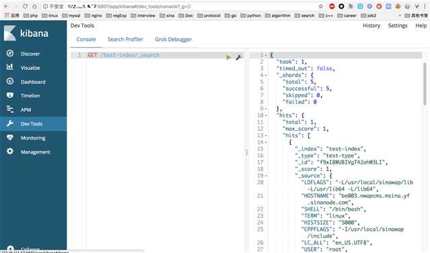The height and width of the screenshot is (253, 430).
Task: Open the search bookmark folder
Action: click(304, 15)
